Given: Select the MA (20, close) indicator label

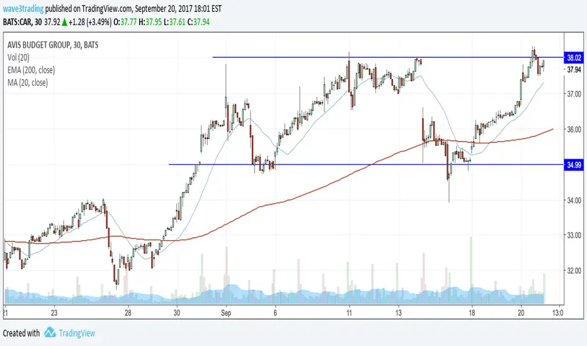Looking at the screenshot, I should 28,82.
